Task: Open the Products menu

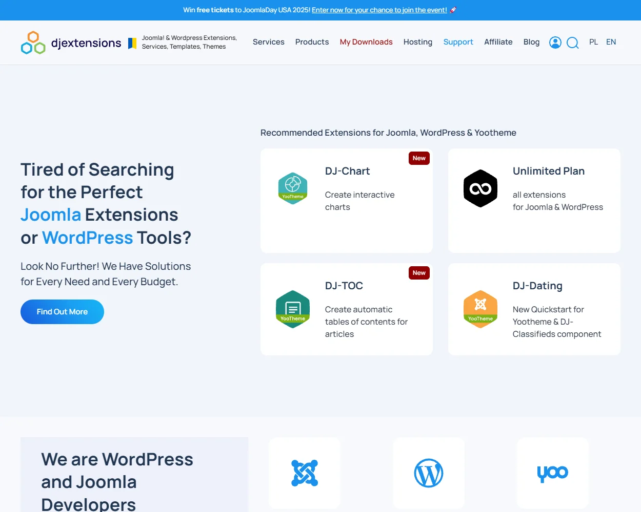Action: (312, 42)
